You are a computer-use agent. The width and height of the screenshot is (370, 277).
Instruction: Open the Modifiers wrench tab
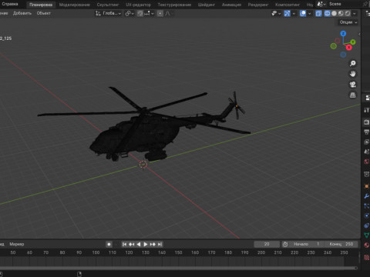coord(367,196)
